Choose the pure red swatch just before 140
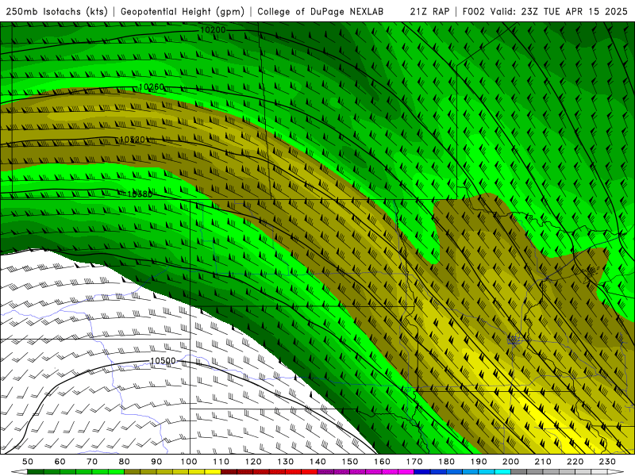The width and height of the screenshot is (635, 476). [310, 472]
